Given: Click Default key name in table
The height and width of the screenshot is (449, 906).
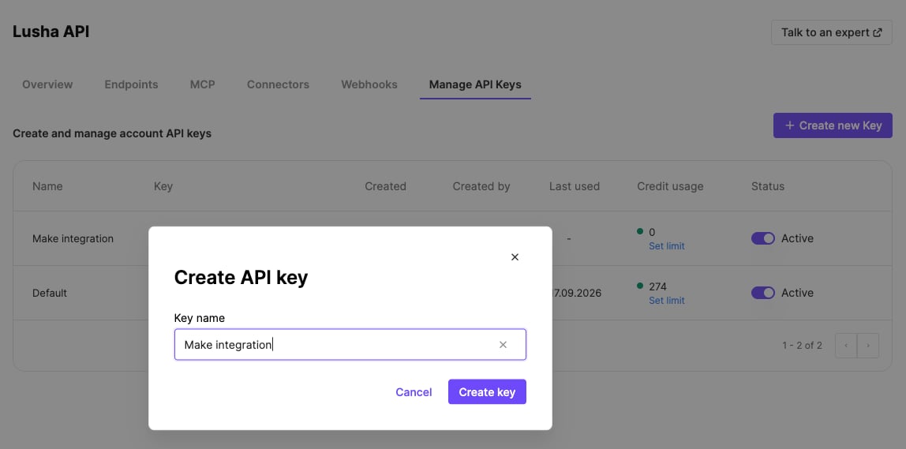Looking at the screenshot, I should 50,293.
